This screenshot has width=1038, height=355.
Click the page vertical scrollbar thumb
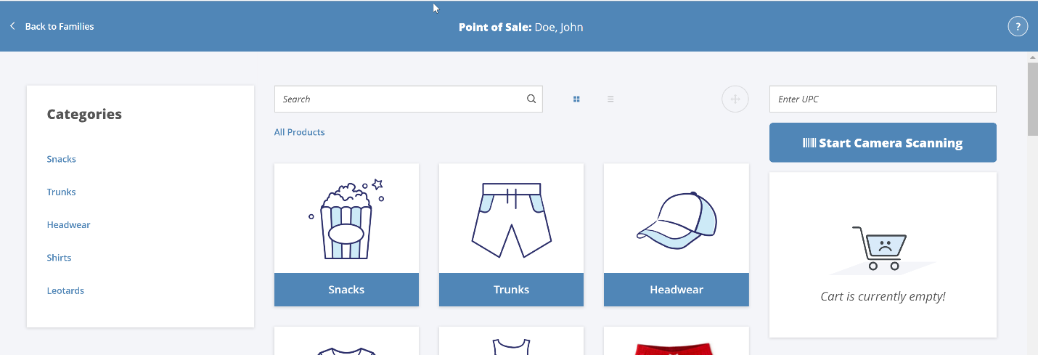pos(1032,99)
